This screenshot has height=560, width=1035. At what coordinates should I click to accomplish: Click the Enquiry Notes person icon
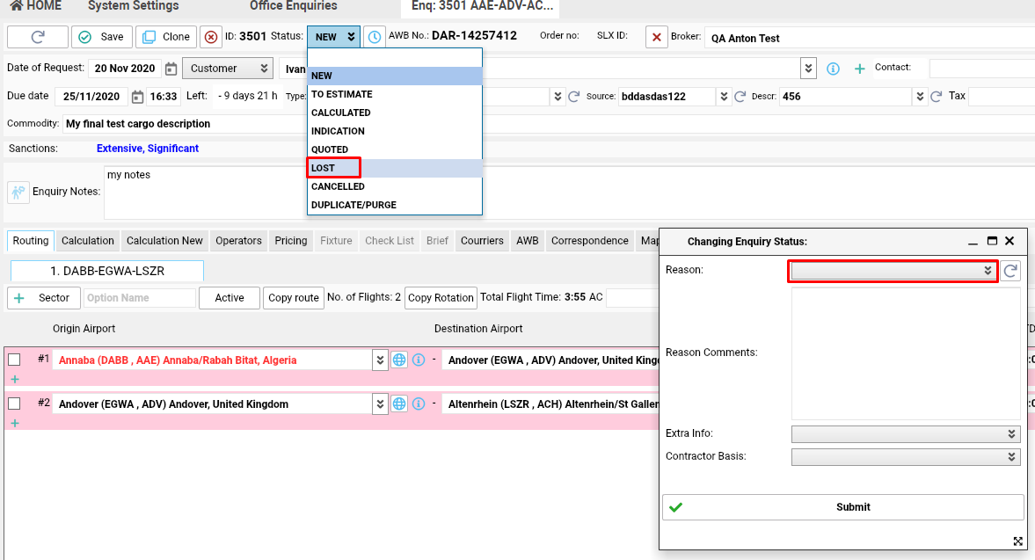pyautogui.click(x=18, y=192)
